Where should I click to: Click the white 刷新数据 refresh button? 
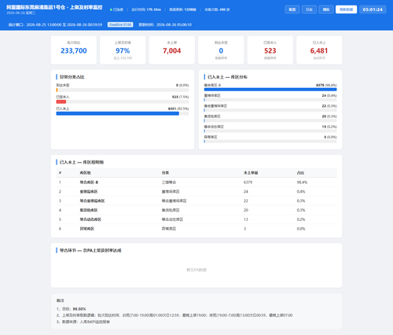[x=346, y=9]
